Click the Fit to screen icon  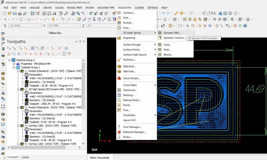33,13
